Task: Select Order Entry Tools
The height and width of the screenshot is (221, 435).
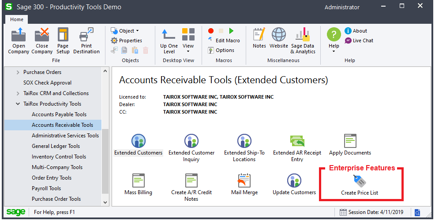Action: pyautogui.click(x=52, y=177)
